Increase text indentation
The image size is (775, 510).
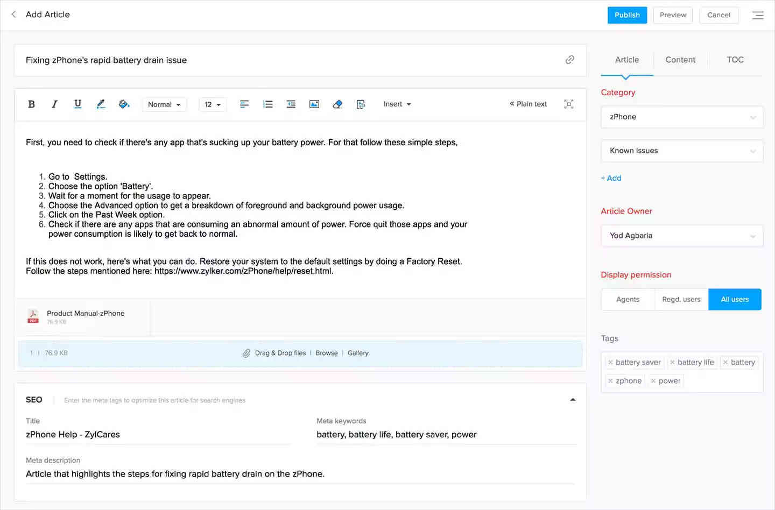[x=291, y=104]
